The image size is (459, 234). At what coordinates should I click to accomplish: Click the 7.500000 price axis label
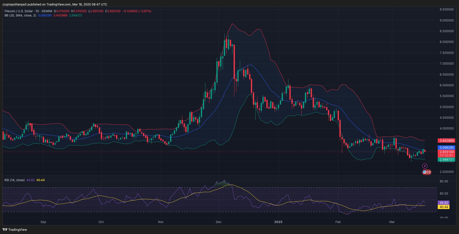(x=447, y=53)
